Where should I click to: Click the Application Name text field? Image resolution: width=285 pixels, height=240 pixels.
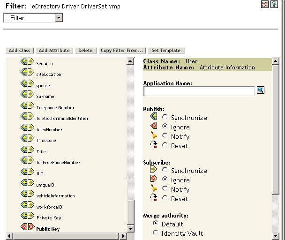click(199, 91)
